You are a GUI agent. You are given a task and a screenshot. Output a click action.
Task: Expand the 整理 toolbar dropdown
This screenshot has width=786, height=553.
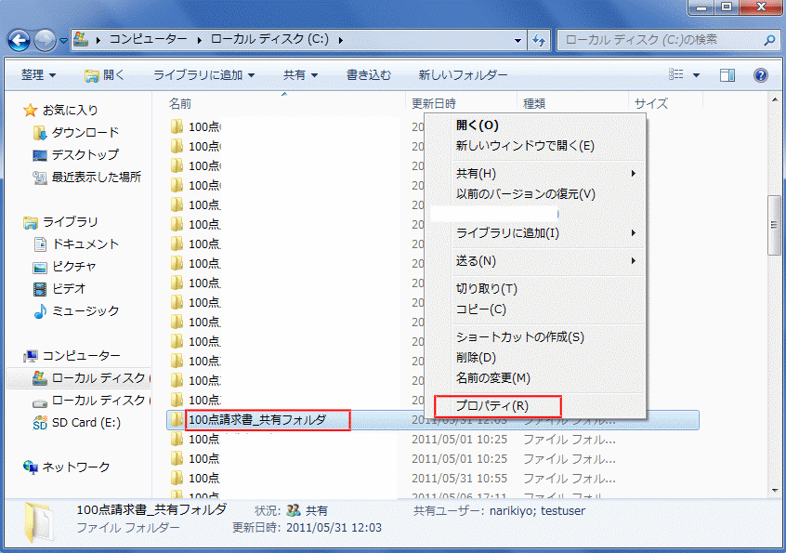(x=39, y=74)
